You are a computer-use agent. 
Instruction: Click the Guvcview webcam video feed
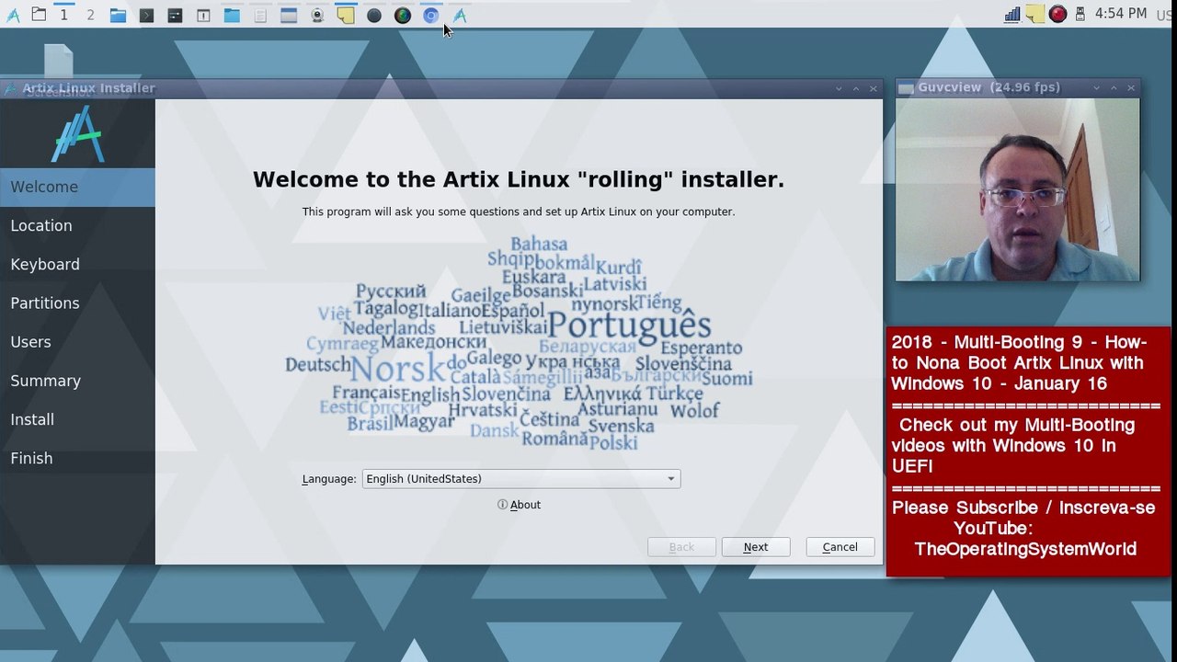1018,189
